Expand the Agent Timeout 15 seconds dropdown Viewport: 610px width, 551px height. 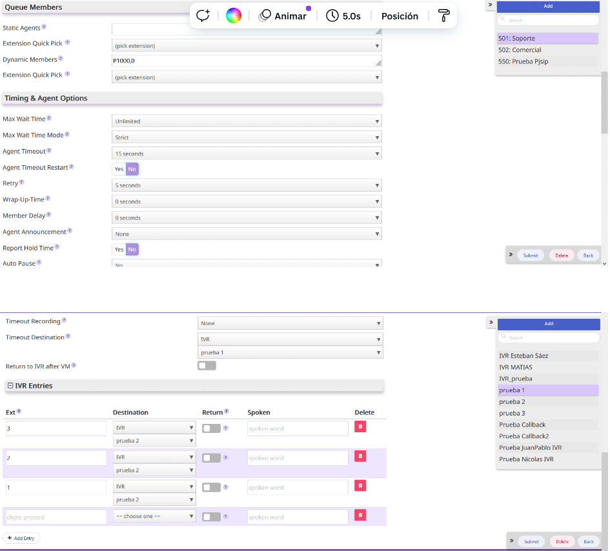pos(247,154)
